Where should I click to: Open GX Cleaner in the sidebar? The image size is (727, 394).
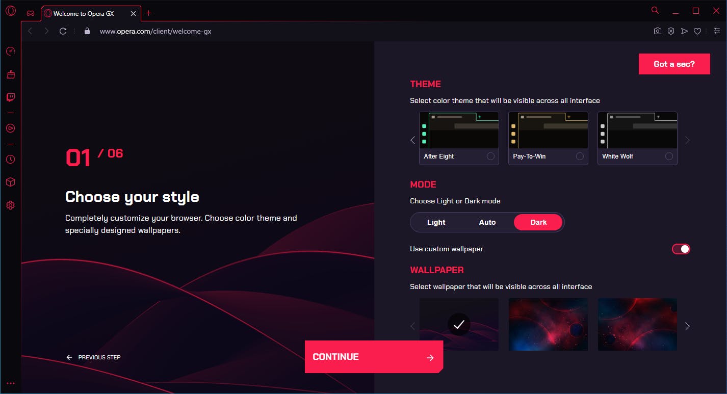tap(10, 74)
